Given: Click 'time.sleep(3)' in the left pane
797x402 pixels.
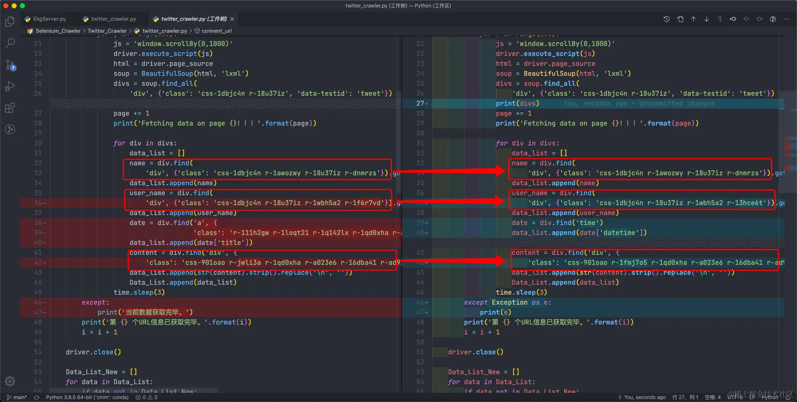Looking at the screenshot, I should 139,293.
